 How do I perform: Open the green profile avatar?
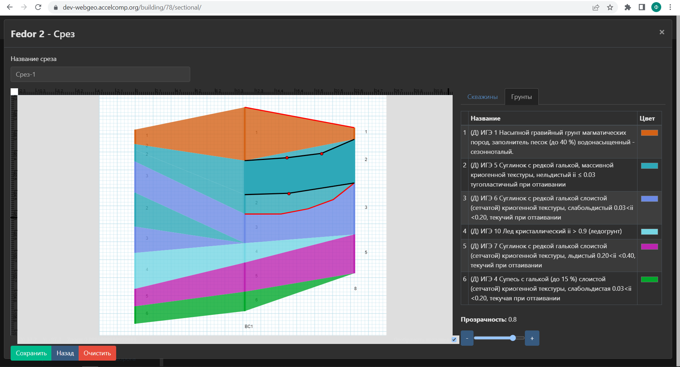pyautogui.click(x=656, y=7)
